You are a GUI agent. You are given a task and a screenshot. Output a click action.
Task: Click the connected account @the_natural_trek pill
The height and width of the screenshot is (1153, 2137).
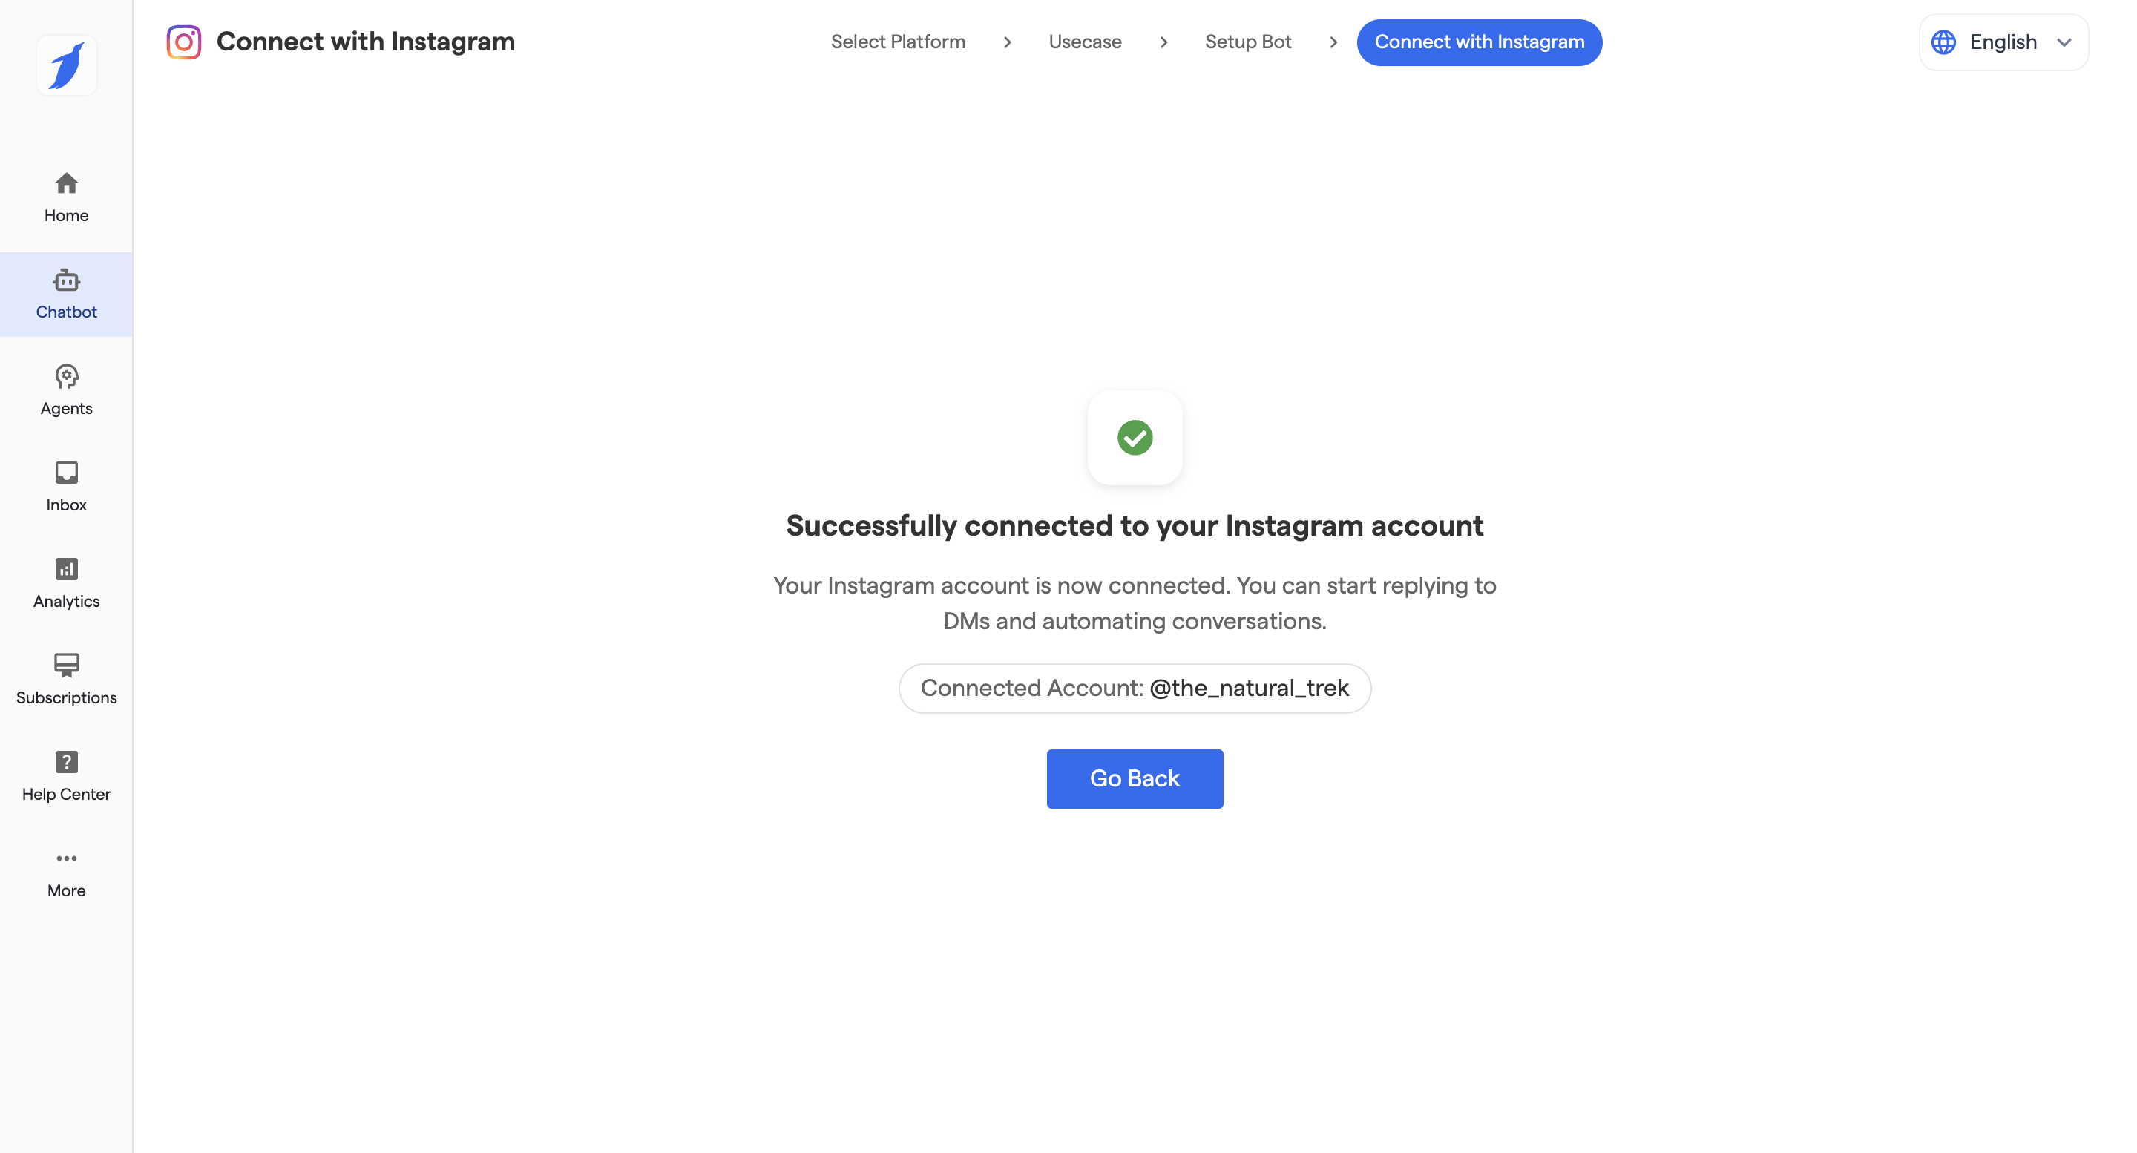point(1134,688)
